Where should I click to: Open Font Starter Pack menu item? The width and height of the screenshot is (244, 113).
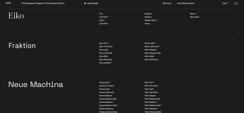(186, 3)
